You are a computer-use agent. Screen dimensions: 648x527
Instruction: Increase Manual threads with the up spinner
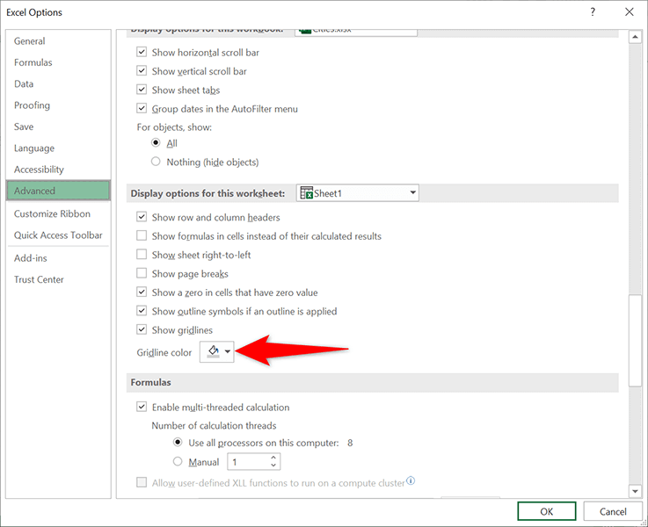point(273,458)
